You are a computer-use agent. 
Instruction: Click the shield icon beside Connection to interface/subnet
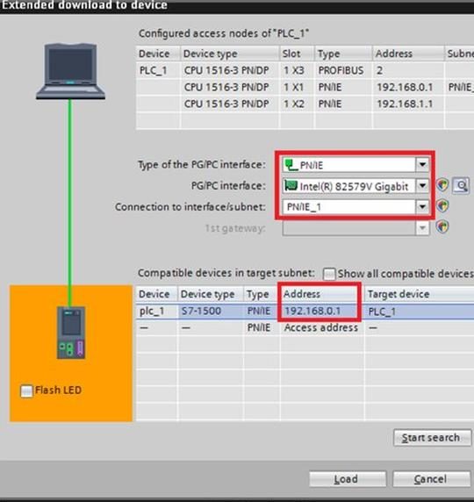[442, 206]
